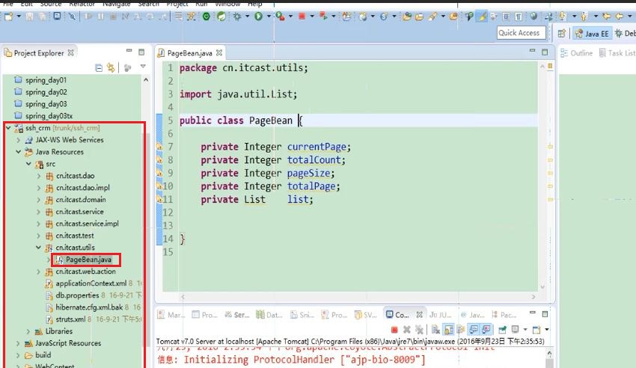Select cn.itcast.web.action package
Screen dimensions: 636x368
click(85, 271)
